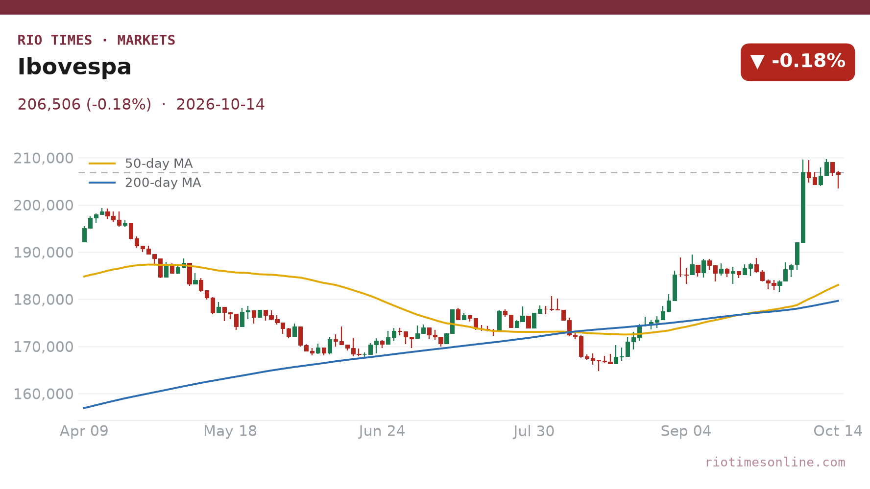Click the Oct 14 x-axis label
Viewport: 870px width, 489px height.
coord(838,431)
